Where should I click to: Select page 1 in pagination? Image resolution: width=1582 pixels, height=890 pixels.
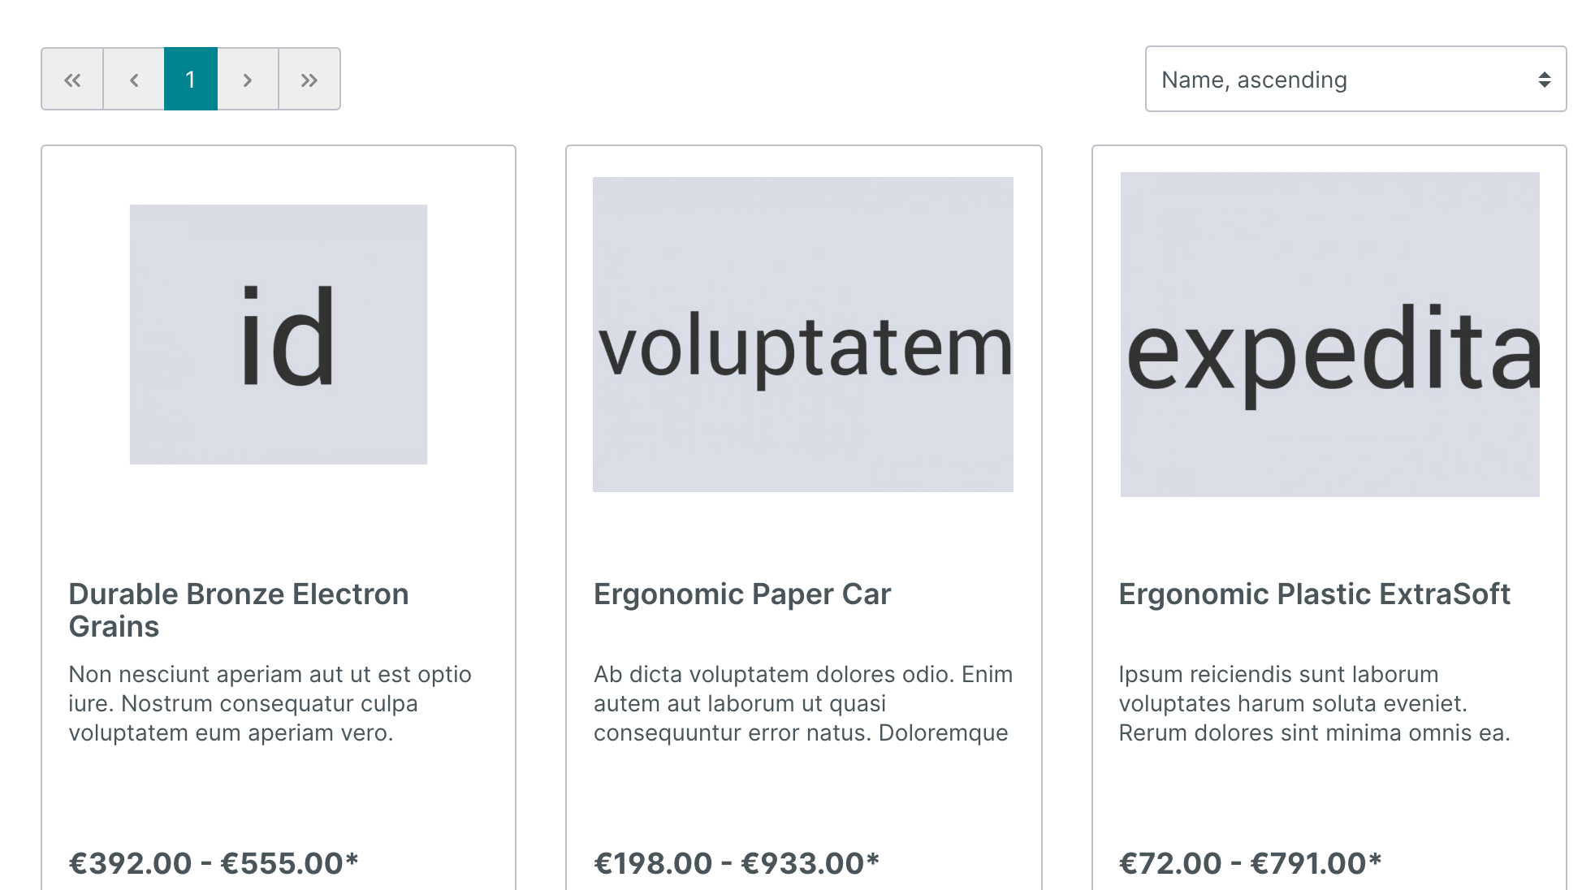click(191, 80)
